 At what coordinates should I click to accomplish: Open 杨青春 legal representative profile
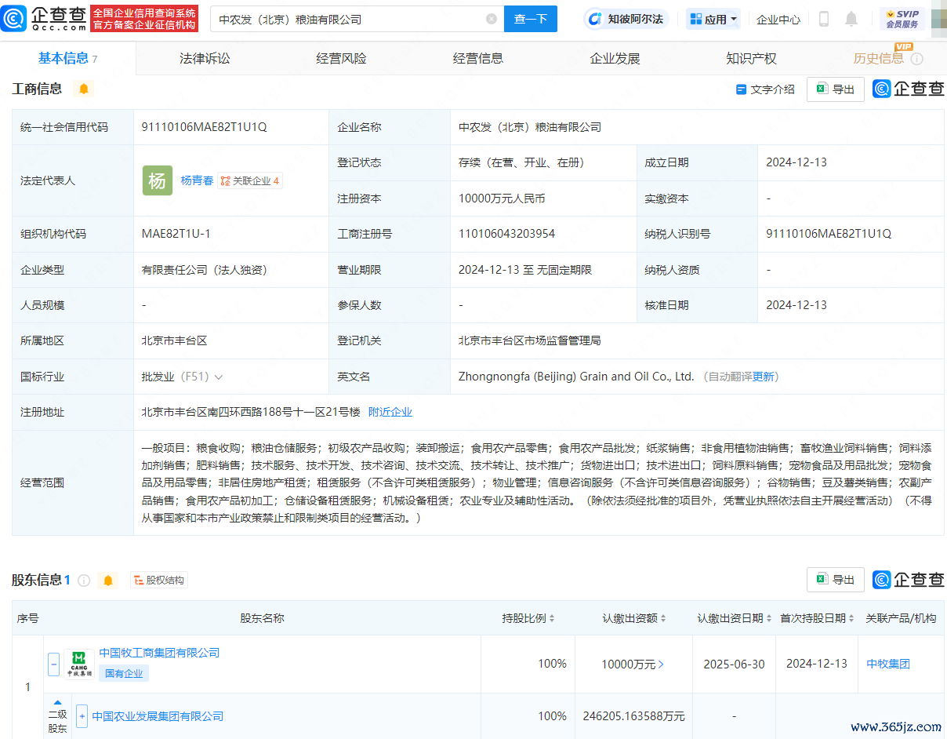tap(197, 180)
